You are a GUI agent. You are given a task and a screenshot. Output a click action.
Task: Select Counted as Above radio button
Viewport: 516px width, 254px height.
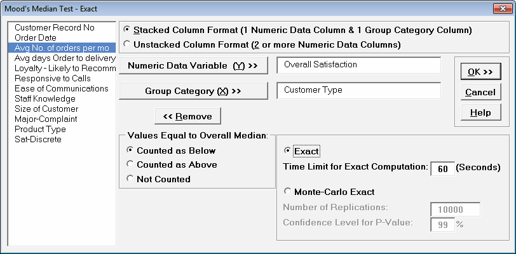pos(131,164)
